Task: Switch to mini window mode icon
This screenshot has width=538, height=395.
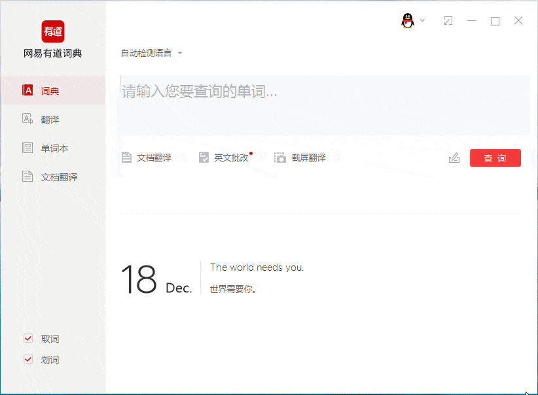Action: click(x=448, y=20)
